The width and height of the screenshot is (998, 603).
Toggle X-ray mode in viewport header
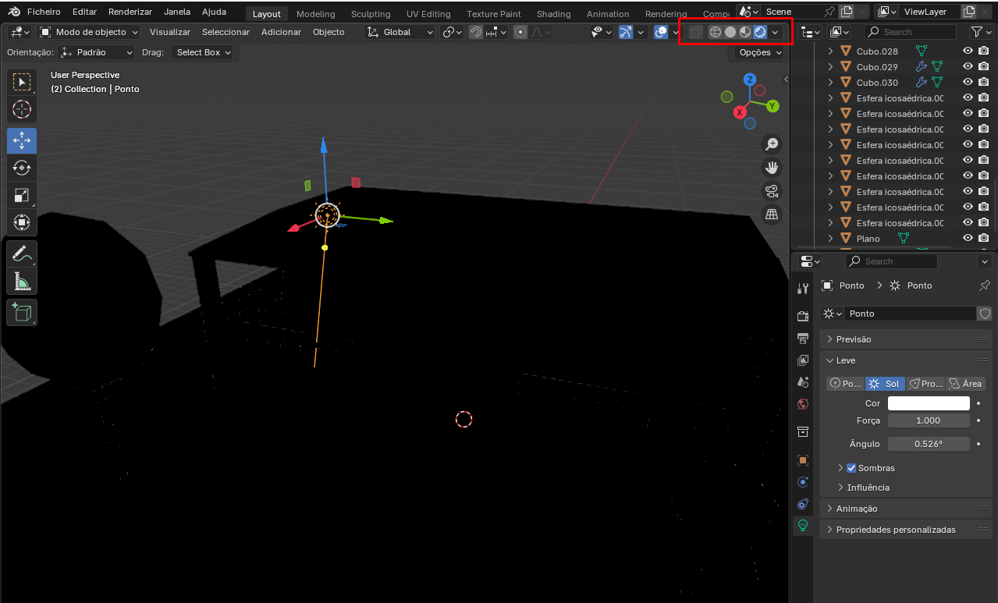click(x=695, y=32)
